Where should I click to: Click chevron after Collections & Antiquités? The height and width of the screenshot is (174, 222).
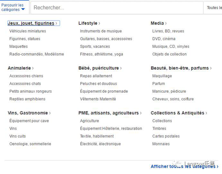[x=206, y=113]
